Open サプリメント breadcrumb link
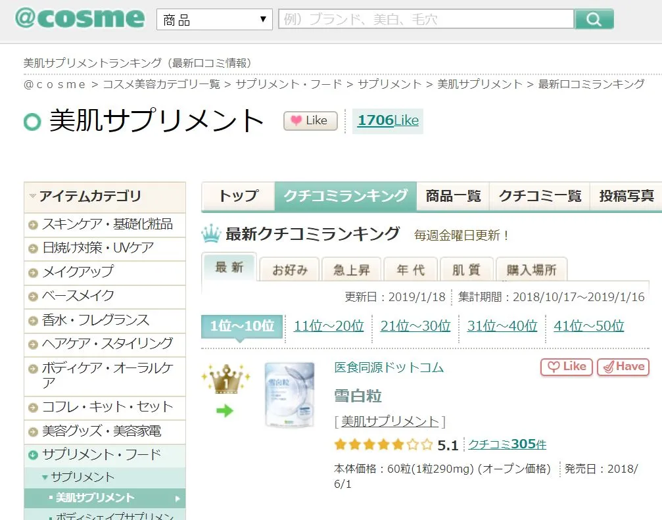Viewport: 662px width, 520px height. 389,84
